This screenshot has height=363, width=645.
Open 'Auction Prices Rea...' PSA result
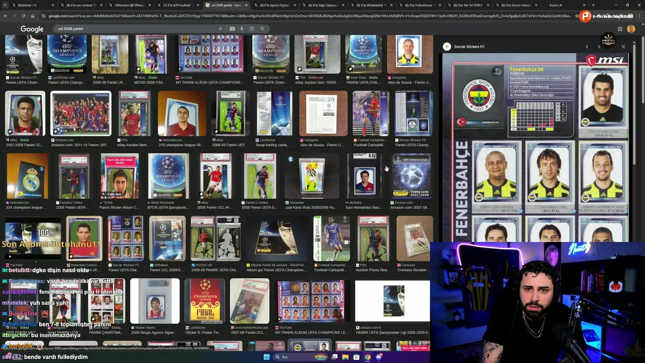tap(372, 270)
